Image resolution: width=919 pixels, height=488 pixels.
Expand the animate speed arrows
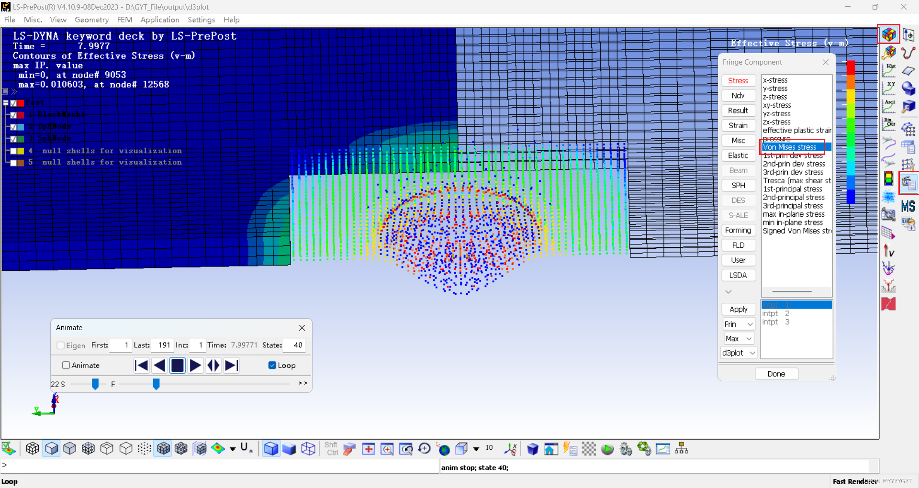pyautogui.click(x=303, y=383)
